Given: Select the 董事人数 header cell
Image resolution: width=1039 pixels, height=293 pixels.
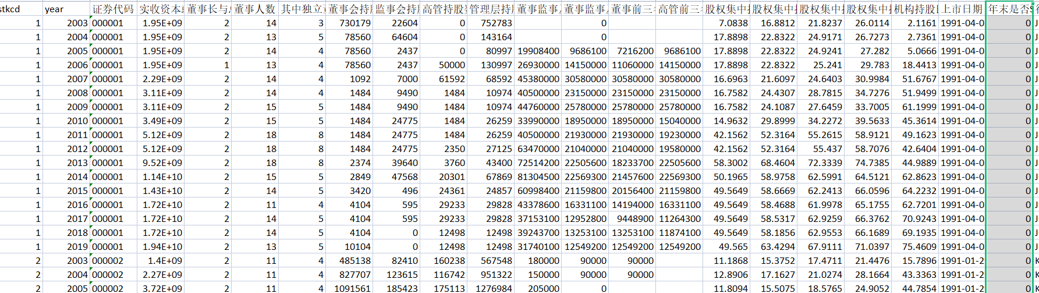Looking at the screenshot, I should (255, 9).
